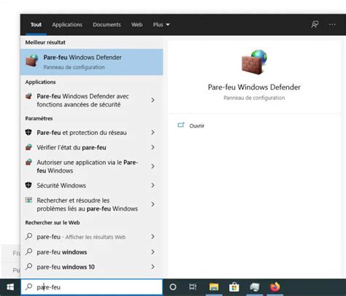Open the three-dots options menu
This screenshot has height=296, width=346.
pos(332,24)
